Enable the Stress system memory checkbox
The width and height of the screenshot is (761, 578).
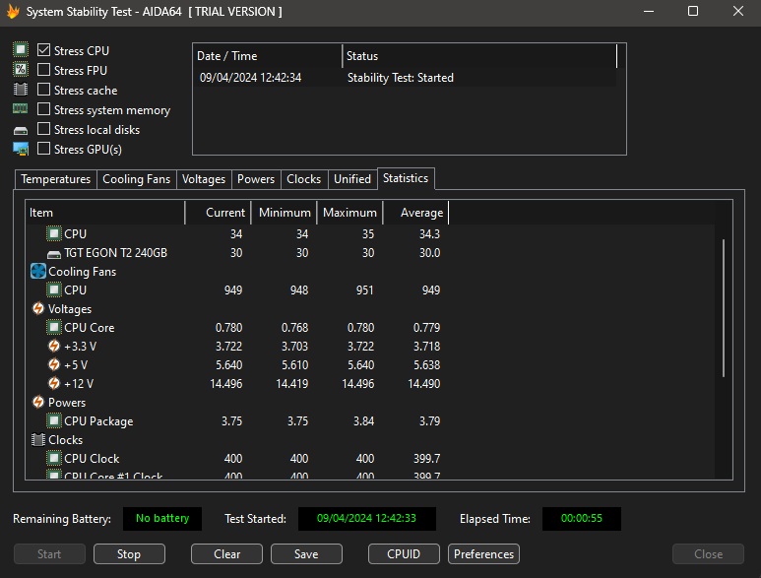43,109
